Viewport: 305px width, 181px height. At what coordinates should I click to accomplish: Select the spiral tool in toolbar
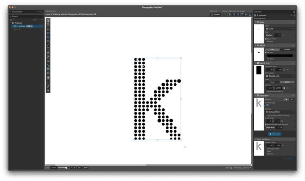tap(48, 53)
